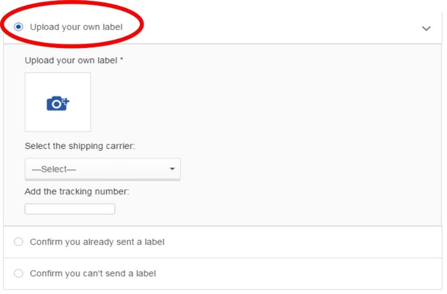Click the '—Select—' placeholder text

[x=50, y=169]
